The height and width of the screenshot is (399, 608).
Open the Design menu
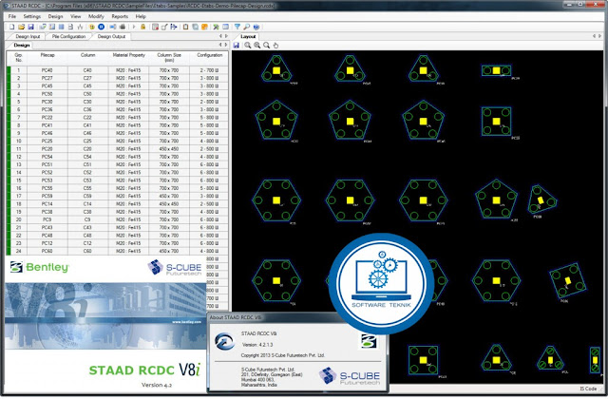tap(55, 16)
